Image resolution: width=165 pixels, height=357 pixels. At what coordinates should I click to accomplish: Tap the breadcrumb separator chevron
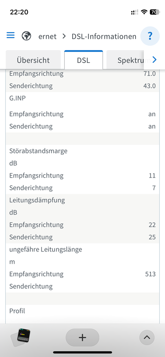(64, 36)
